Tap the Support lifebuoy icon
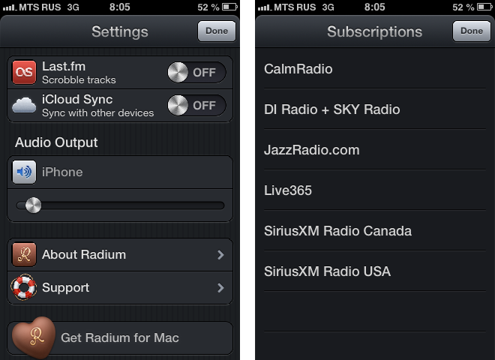This screenshot has width=495, height=360. point(25,288)
